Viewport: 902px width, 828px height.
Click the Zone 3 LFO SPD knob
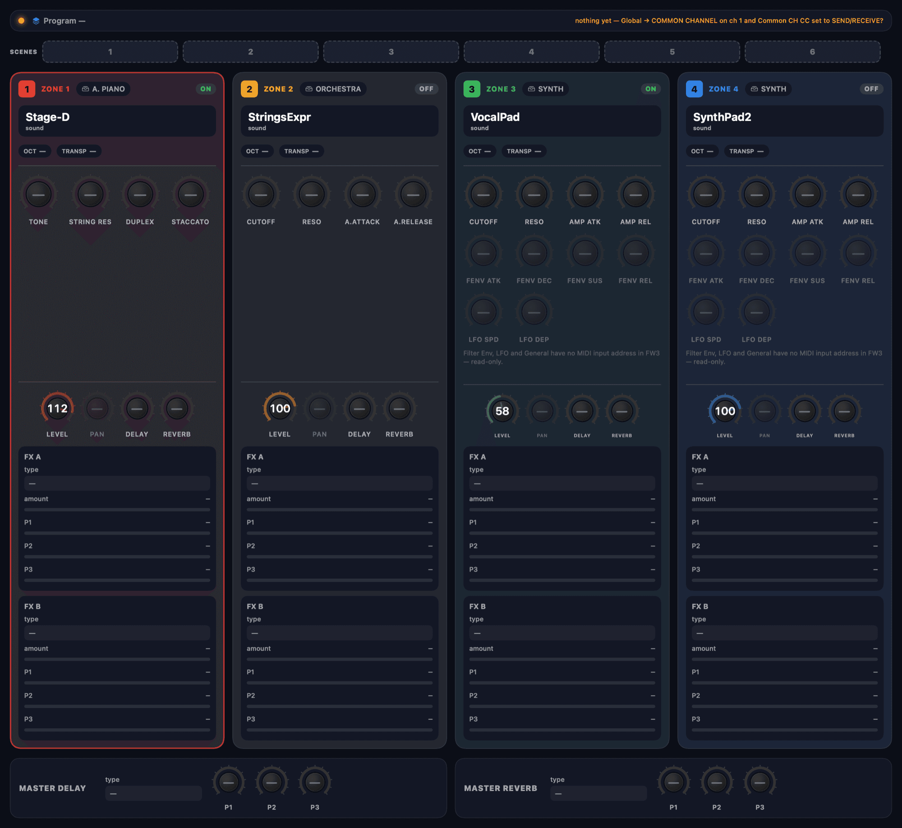point(483,312)
